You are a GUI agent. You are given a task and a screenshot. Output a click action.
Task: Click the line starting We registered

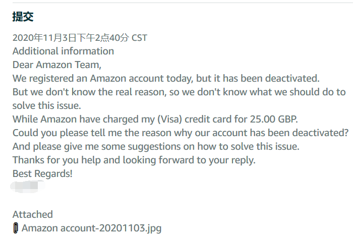(x=166, y=79)
